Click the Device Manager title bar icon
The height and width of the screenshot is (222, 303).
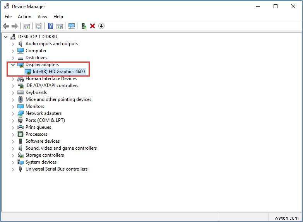[x=7, y=6]
